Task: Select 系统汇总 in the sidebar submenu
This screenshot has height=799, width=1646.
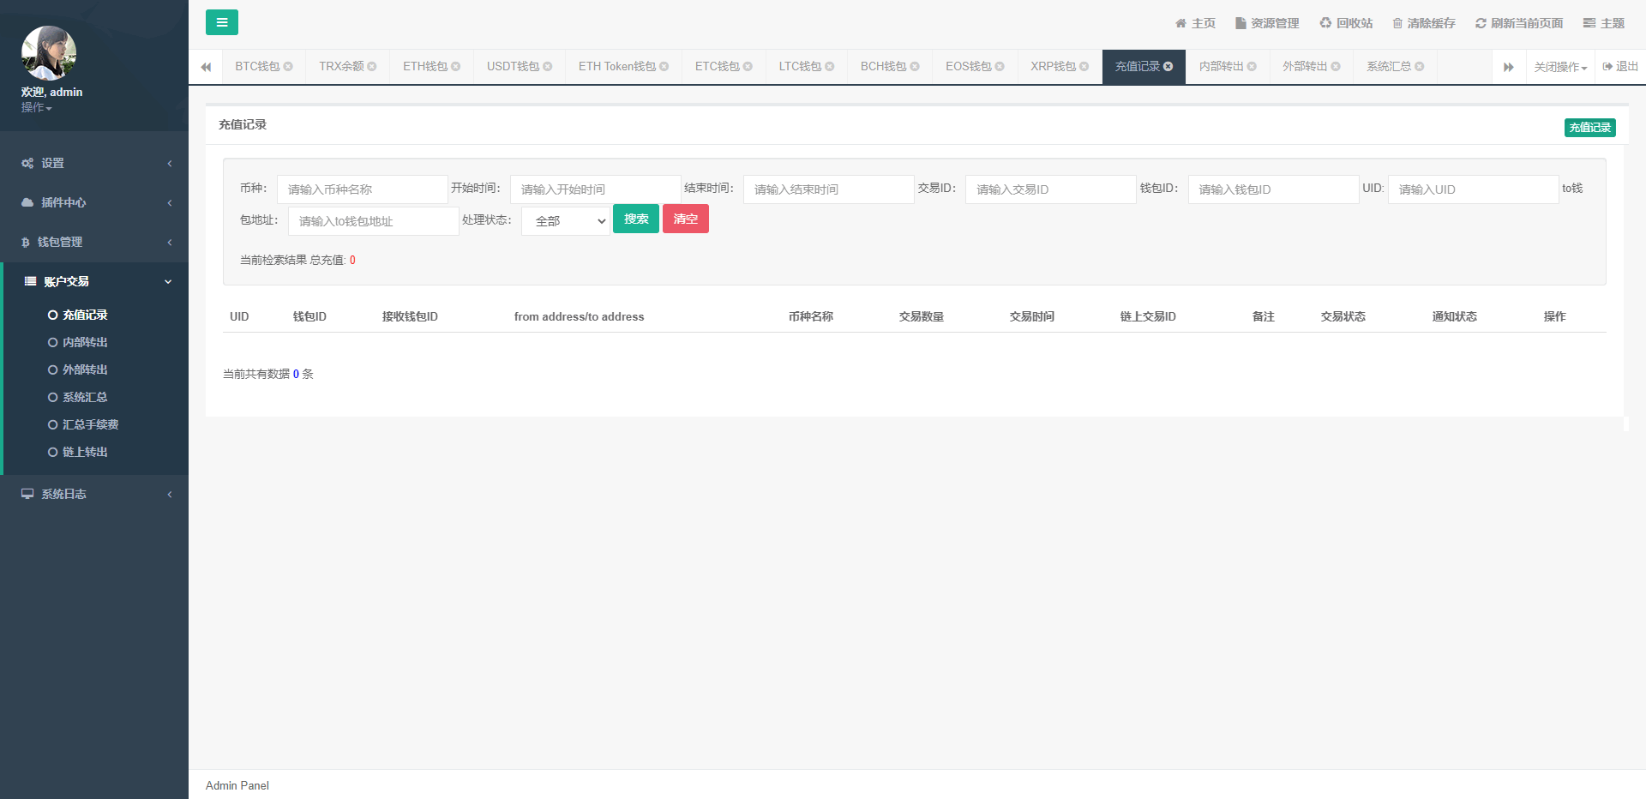Action: coord(84,397)
